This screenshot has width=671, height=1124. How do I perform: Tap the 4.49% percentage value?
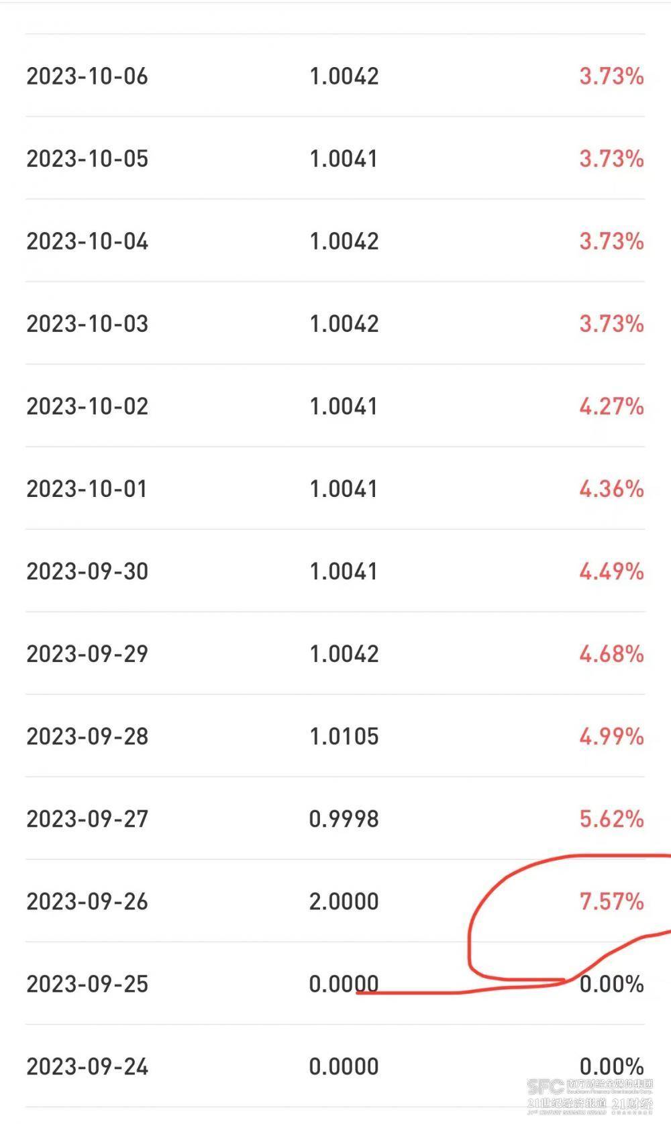[611, 571]
